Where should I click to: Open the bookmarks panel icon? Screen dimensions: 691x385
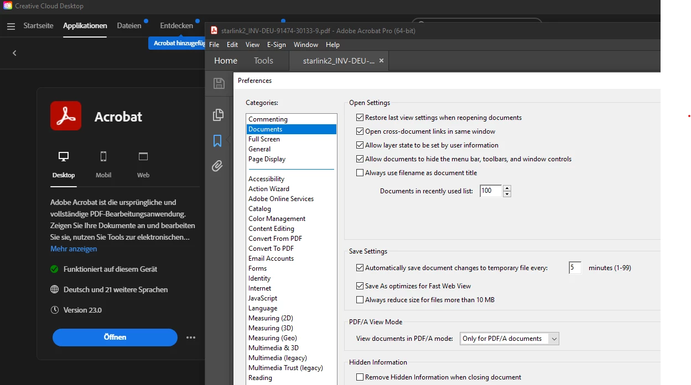point(217,141)
